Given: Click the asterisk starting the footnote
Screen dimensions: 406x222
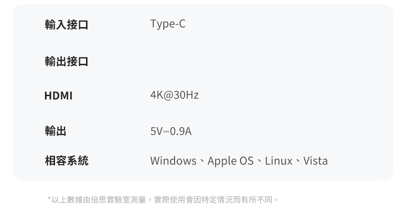Looking at the screenshot, I should click(49, 200).
